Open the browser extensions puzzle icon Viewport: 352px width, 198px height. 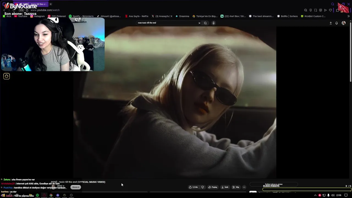(x=337, y=10)
